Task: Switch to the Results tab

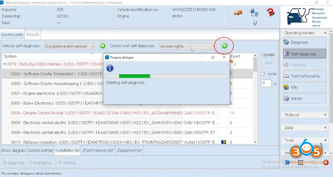Action: pyautogui.click(x=33, y=35)
